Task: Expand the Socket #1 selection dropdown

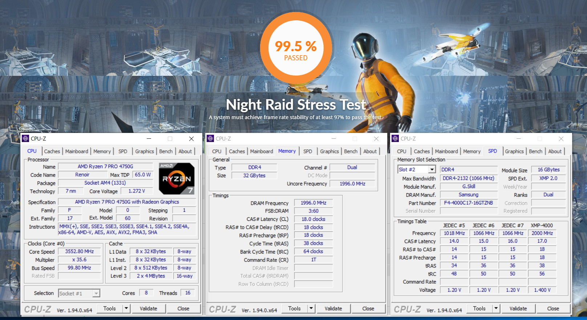Action: coord(96,293)
